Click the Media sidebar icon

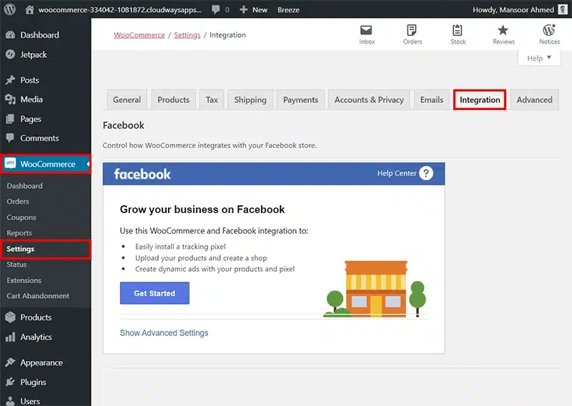click(x=11, y=99)
